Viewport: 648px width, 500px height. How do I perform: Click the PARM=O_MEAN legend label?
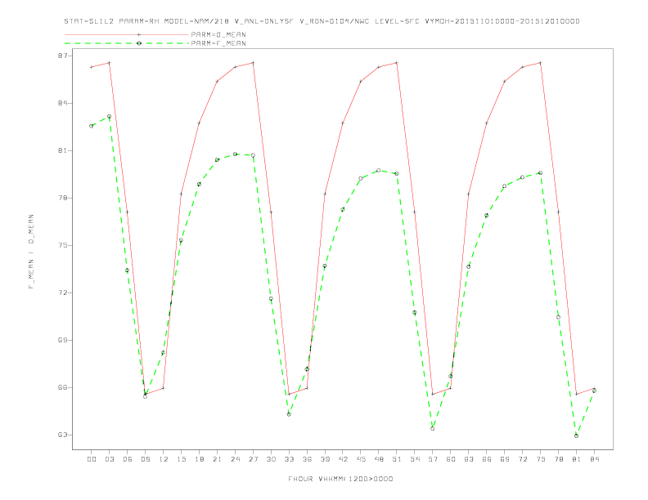click(x=218, y=34)
